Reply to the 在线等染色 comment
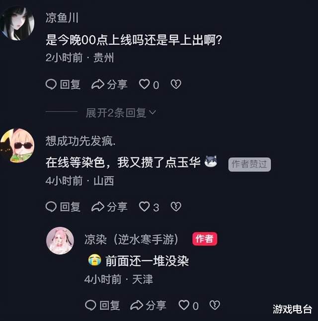 63,207
